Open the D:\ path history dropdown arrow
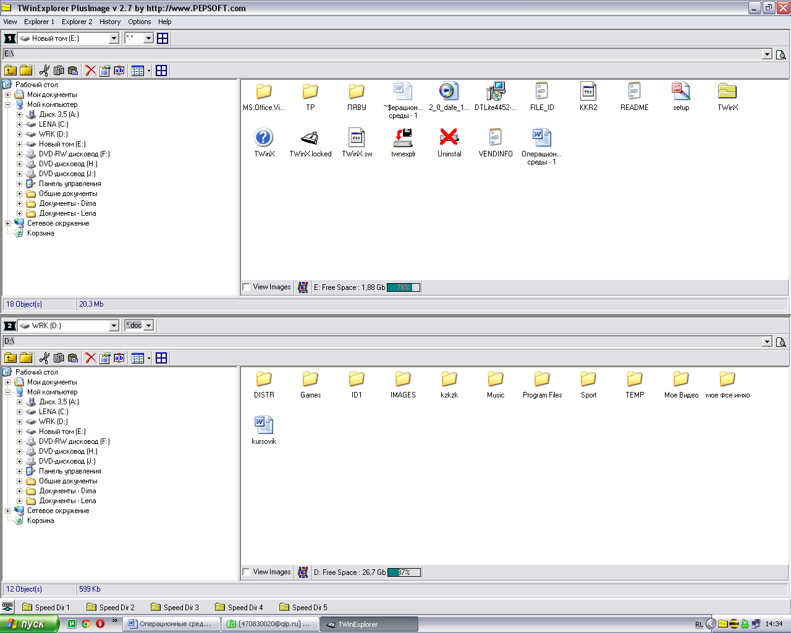Screen dimensions: 791x633 pos(767,342)
